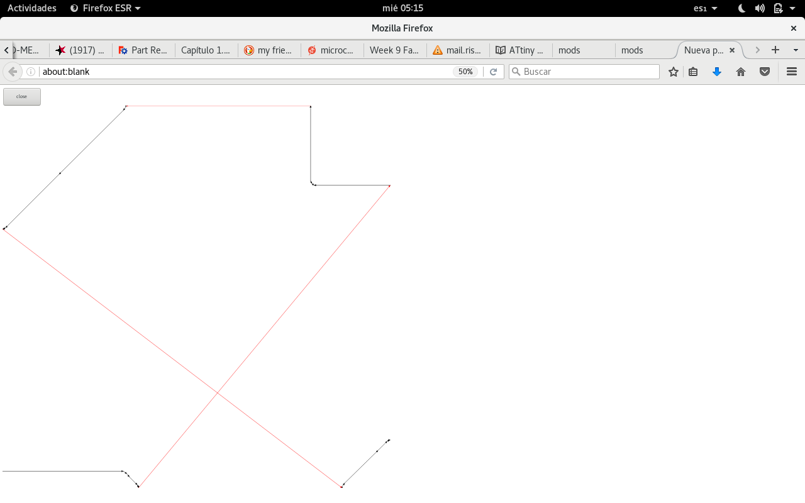Viewport: 805px width, 503px height.
Task: Show site information for about:blank
Action: coord(31,72)
